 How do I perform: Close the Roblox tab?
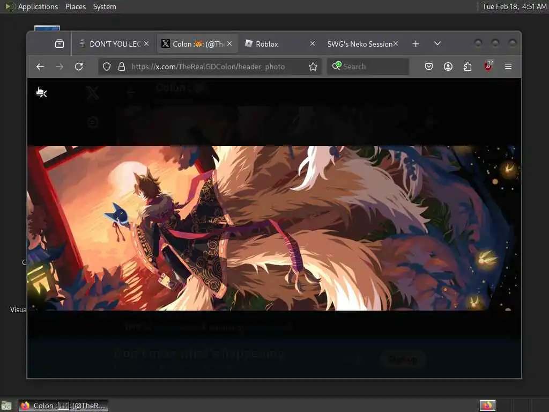[313, 43]
